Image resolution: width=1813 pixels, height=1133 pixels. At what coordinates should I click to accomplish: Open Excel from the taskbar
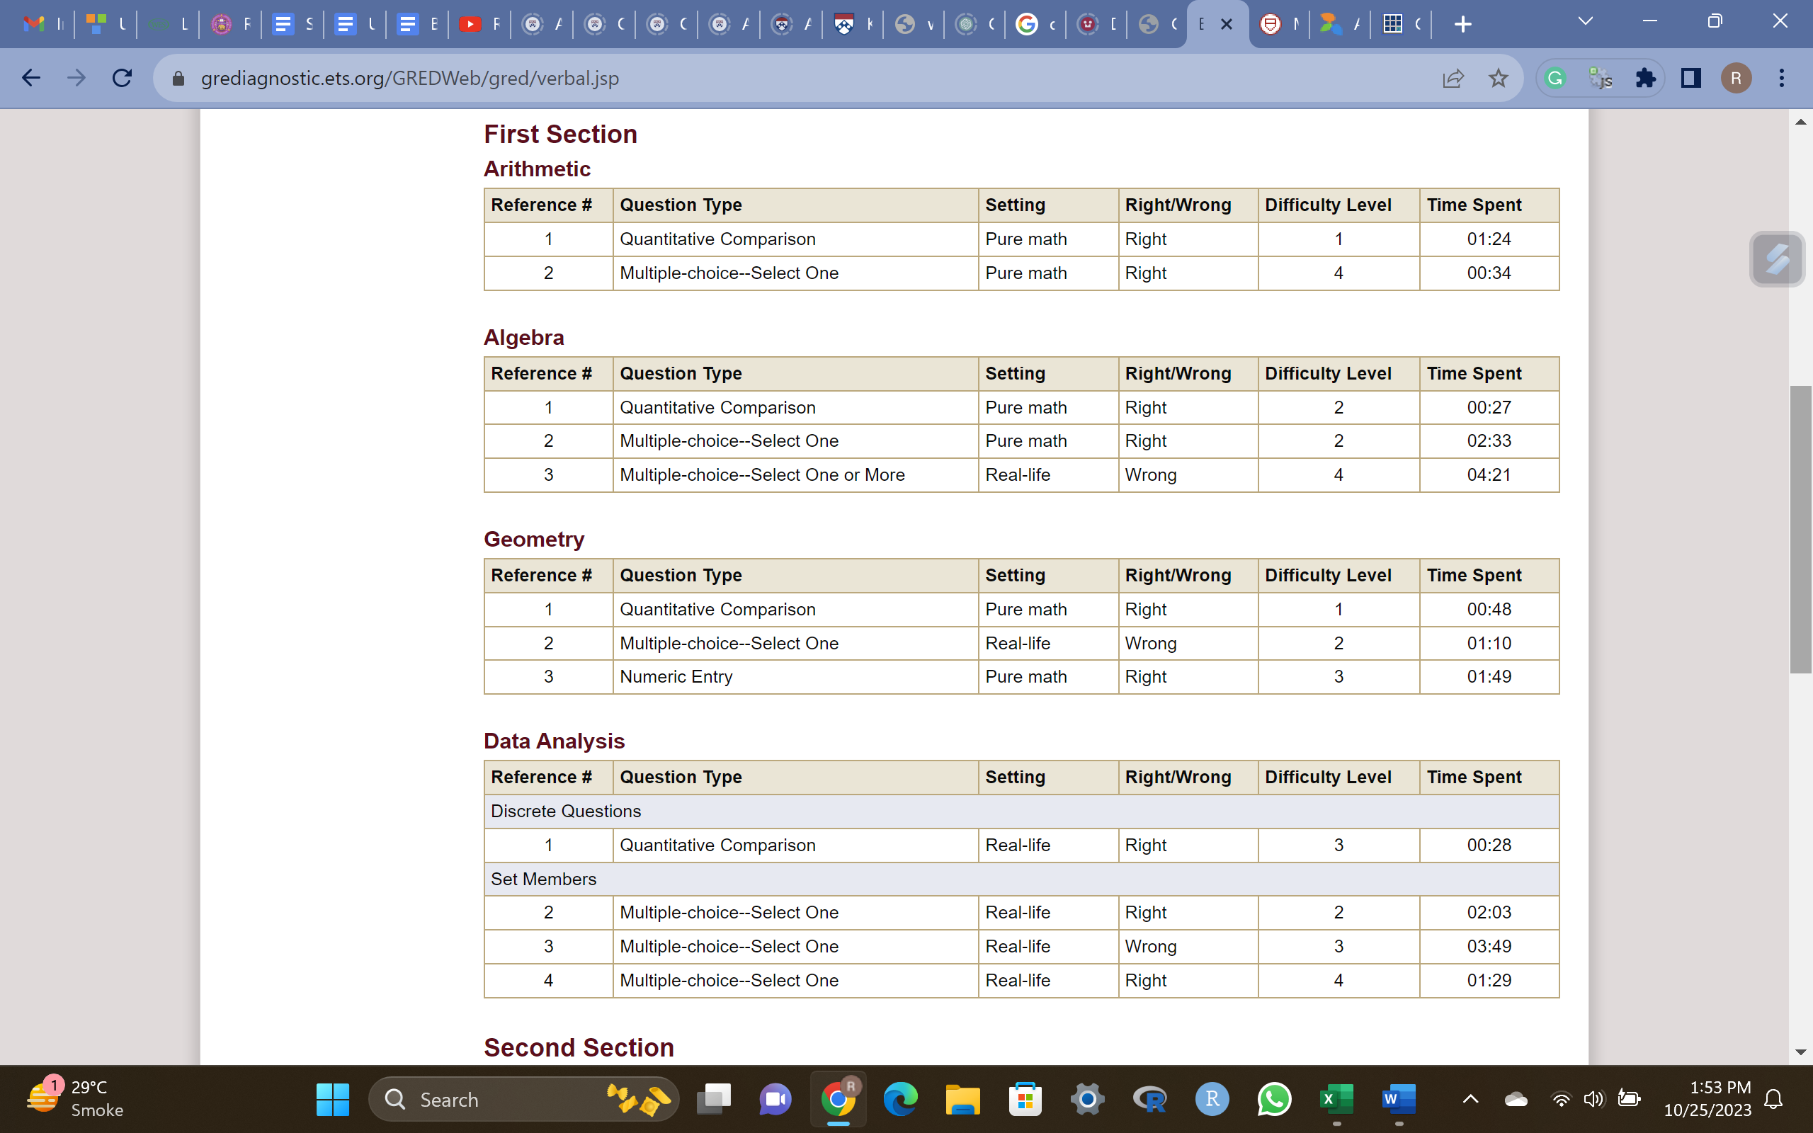tap(1336, 1099)
